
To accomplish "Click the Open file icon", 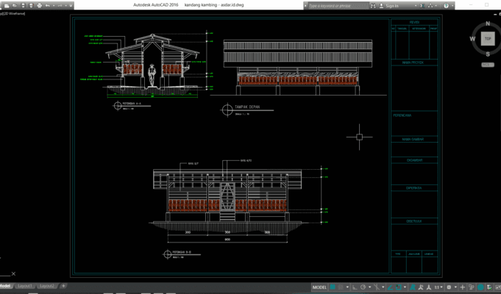I will coord(15,5).
